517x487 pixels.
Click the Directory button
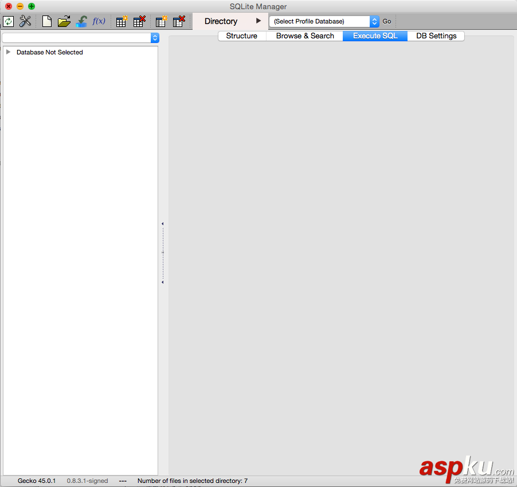(221, 21)
